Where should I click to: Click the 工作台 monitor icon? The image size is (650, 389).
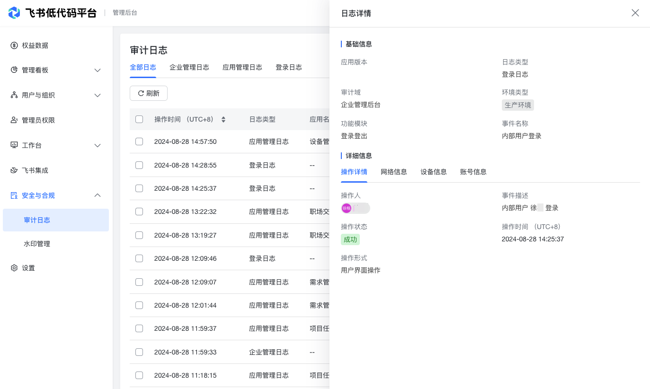click(14, 145)
